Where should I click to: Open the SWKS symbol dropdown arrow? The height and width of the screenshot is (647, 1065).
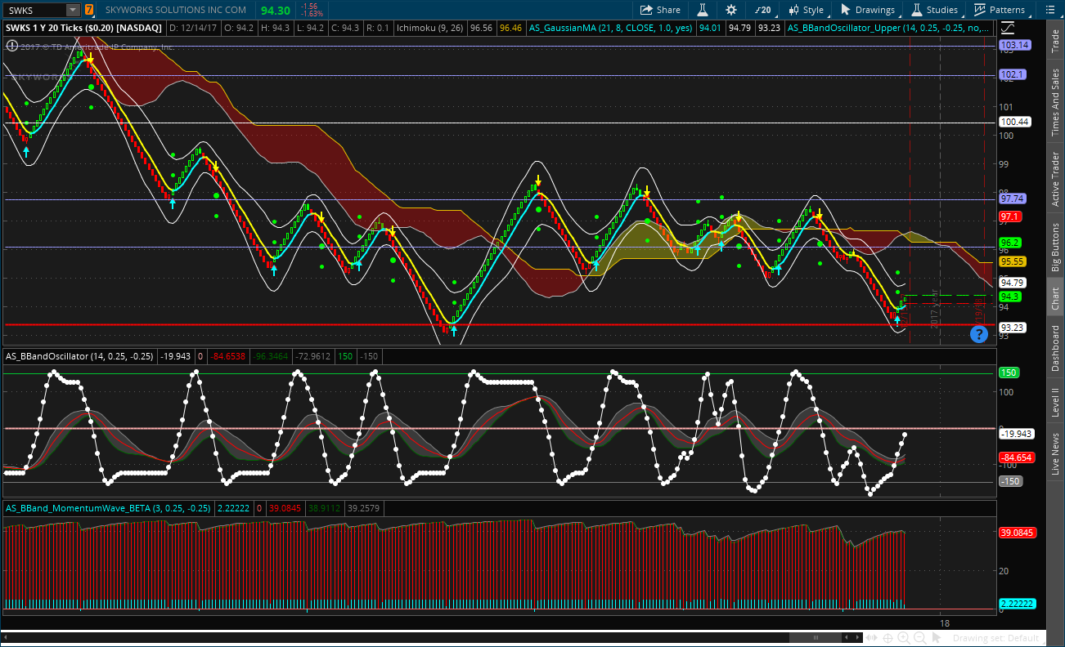(72, 10)
